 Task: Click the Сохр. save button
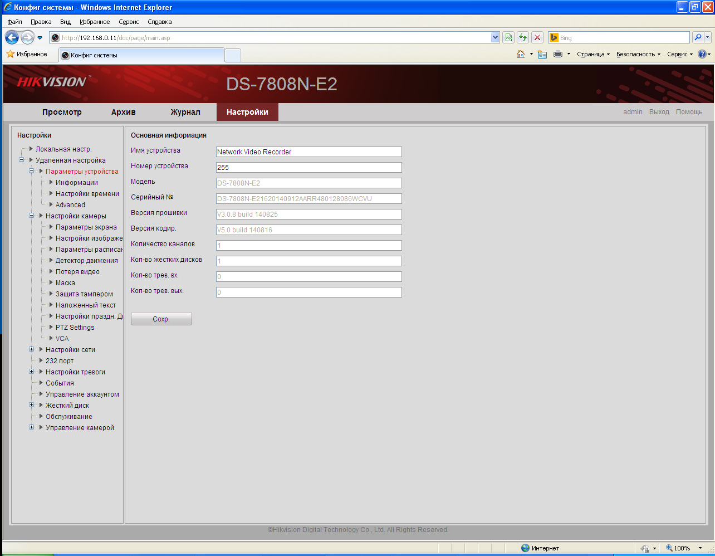click(161, 319)
